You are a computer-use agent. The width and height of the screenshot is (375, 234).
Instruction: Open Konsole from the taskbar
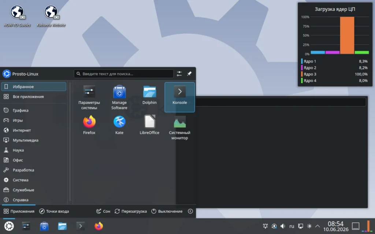pyautogui.click(x=81, y=226)
